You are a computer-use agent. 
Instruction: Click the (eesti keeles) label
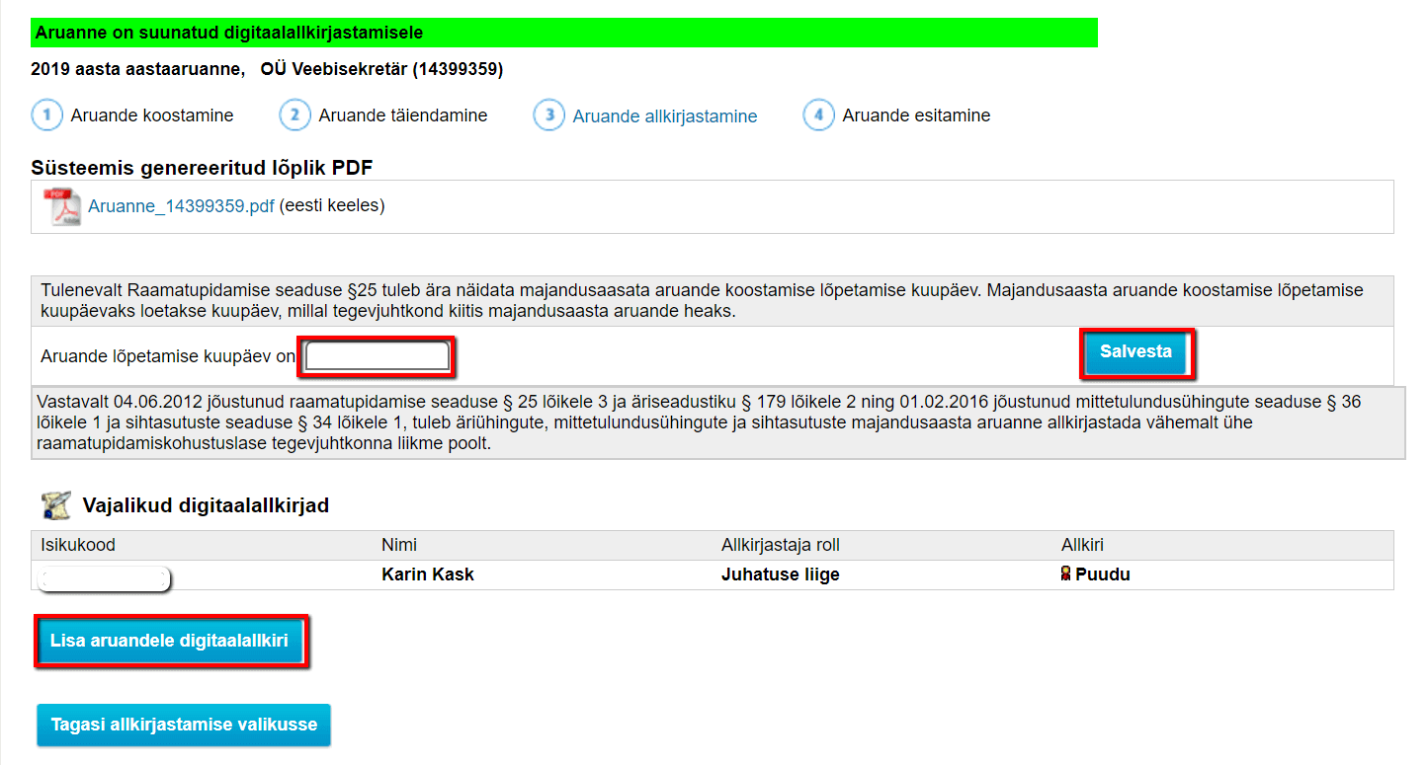coord(332,206)
